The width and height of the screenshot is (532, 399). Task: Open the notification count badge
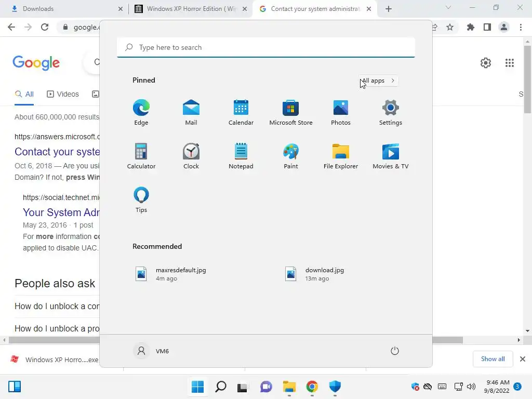coord(517,387)
